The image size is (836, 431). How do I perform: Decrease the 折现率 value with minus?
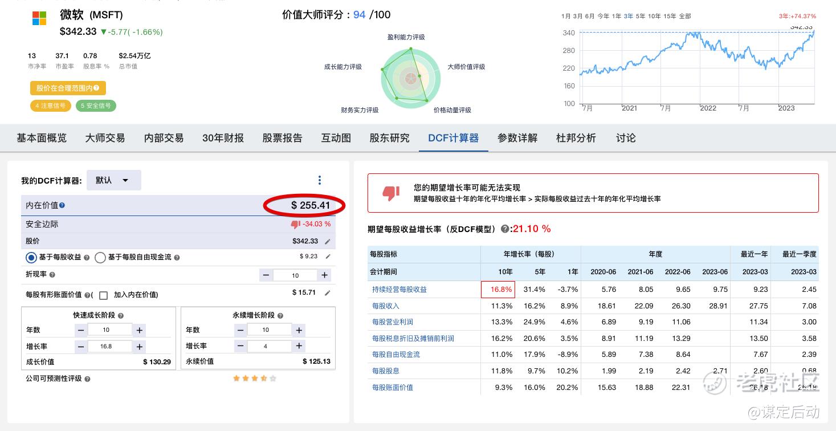(x=266, y=275)
